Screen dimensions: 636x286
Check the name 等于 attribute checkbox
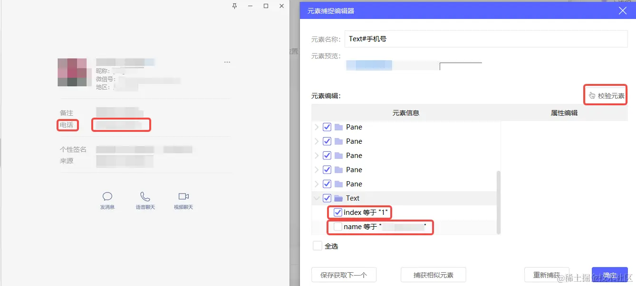(338, 227)
